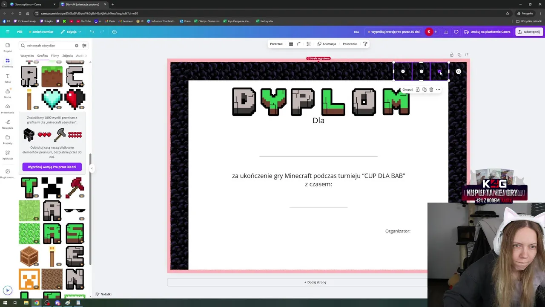Expand category tabs with right arrow
This screenshot has height=307, width=545.
[x=86, y=55]
